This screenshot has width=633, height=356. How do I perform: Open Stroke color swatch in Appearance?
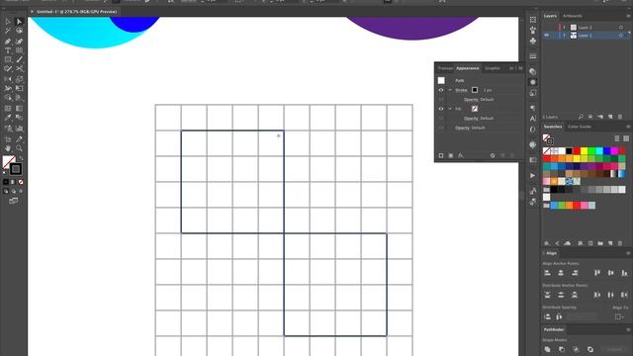475,90
